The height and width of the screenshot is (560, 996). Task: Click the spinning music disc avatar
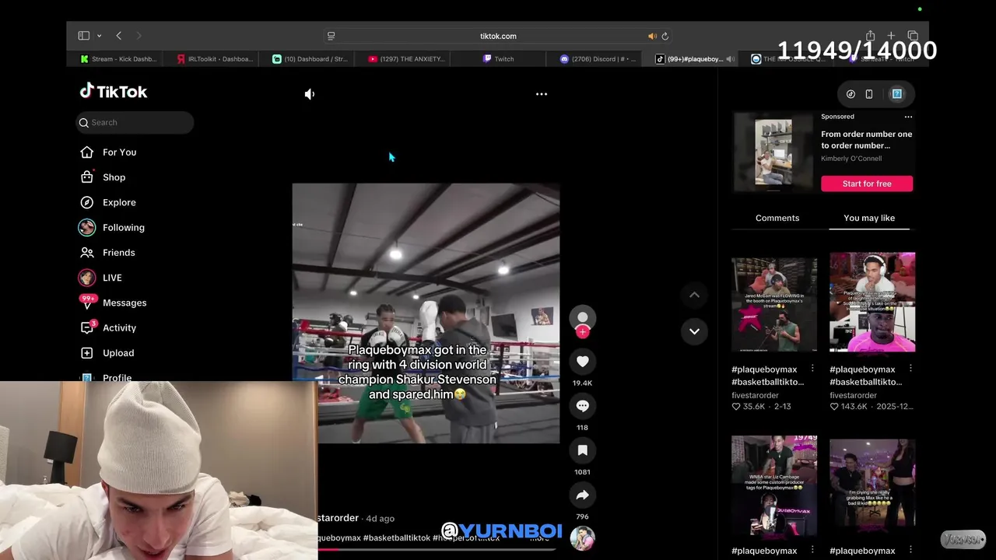pyautogui.click(x=582, y=538)
